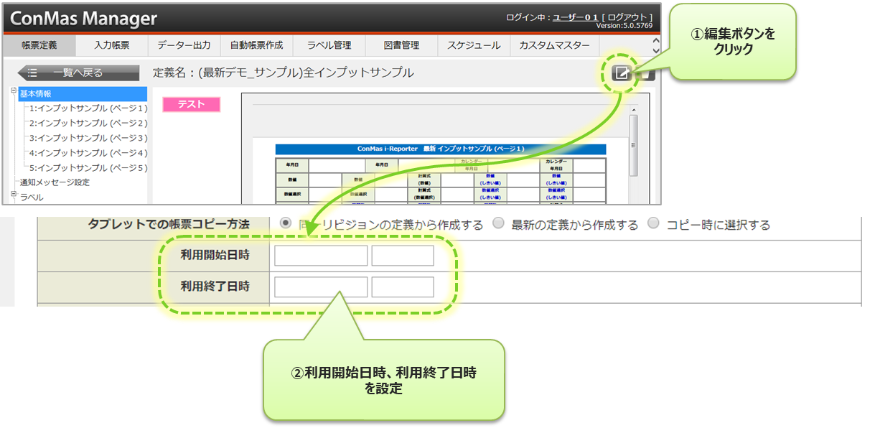Click the partially hidden icon beside the edit button
The image size is (875, 428).
(647, 73)
